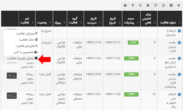Image resolution: width=183 pixels, height=110 pixels.
Task: Click group تبلیغات چاپی dated 1400/12/14
Action: 77,45
